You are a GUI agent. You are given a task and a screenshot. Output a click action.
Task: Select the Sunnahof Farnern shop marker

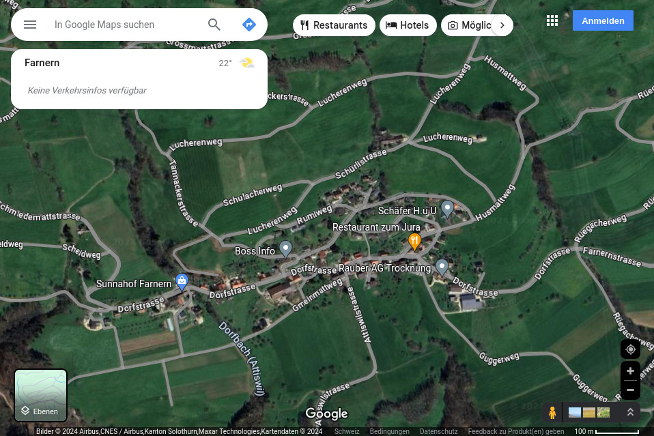pyautogui.click(x=182, y=280)
